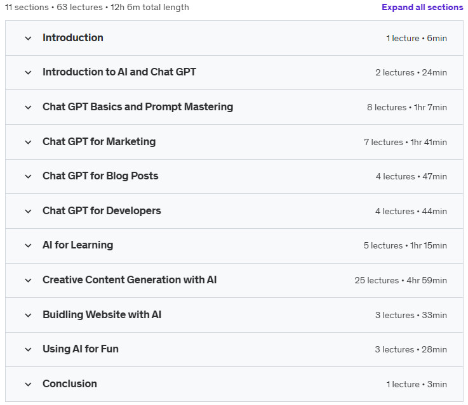Open Creative Content Generation with AI title
Viewport: 468px width, 405px height.
pos(130,280)
